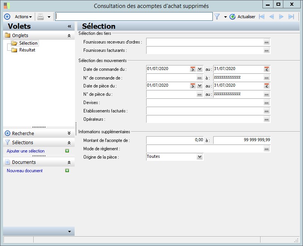Select the Sélection item under Onglets
The height and width of the screenshot is (246, 303).
pyautogui.click(x=28, y=43)
